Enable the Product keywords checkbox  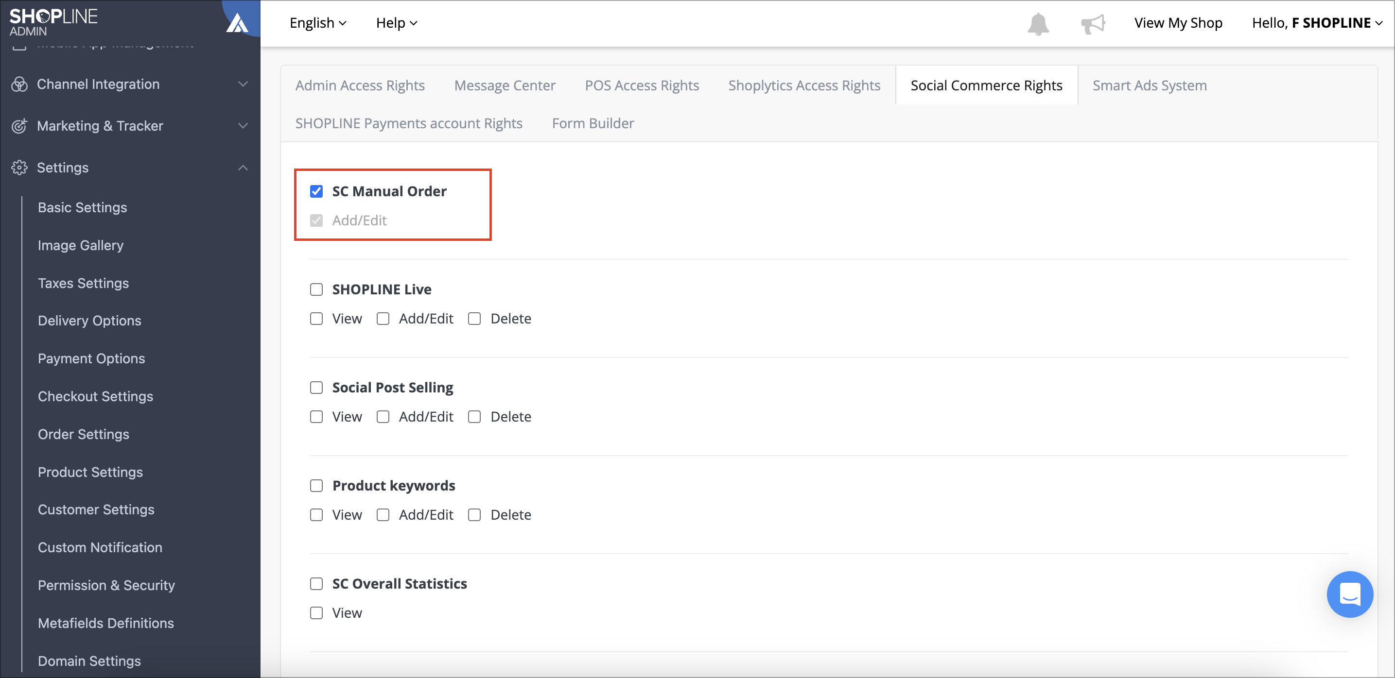tap(316, 485)
